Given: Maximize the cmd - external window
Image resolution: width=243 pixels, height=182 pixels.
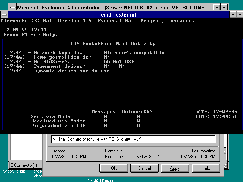Looking at the screenshot, I should [240, 15].
